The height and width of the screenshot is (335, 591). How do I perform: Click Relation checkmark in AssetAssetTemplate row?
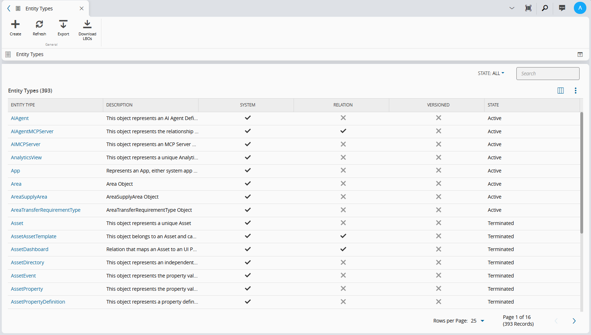tap(343, 236)
